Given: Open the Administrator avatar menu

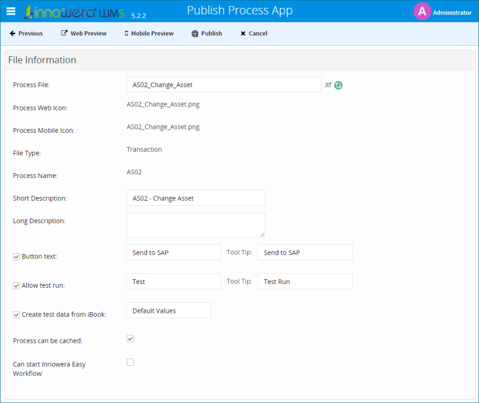Looking at the screenshot, I should pos(422,11).
